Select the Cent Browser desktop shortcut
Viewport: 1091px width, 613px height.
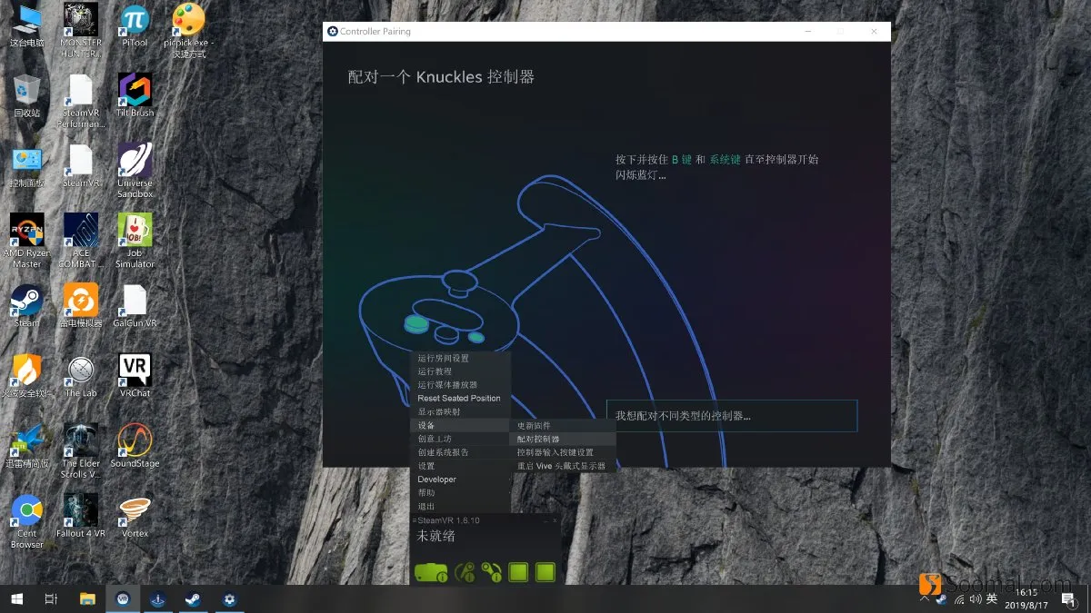pyautogui.click(x=26, y=520)
